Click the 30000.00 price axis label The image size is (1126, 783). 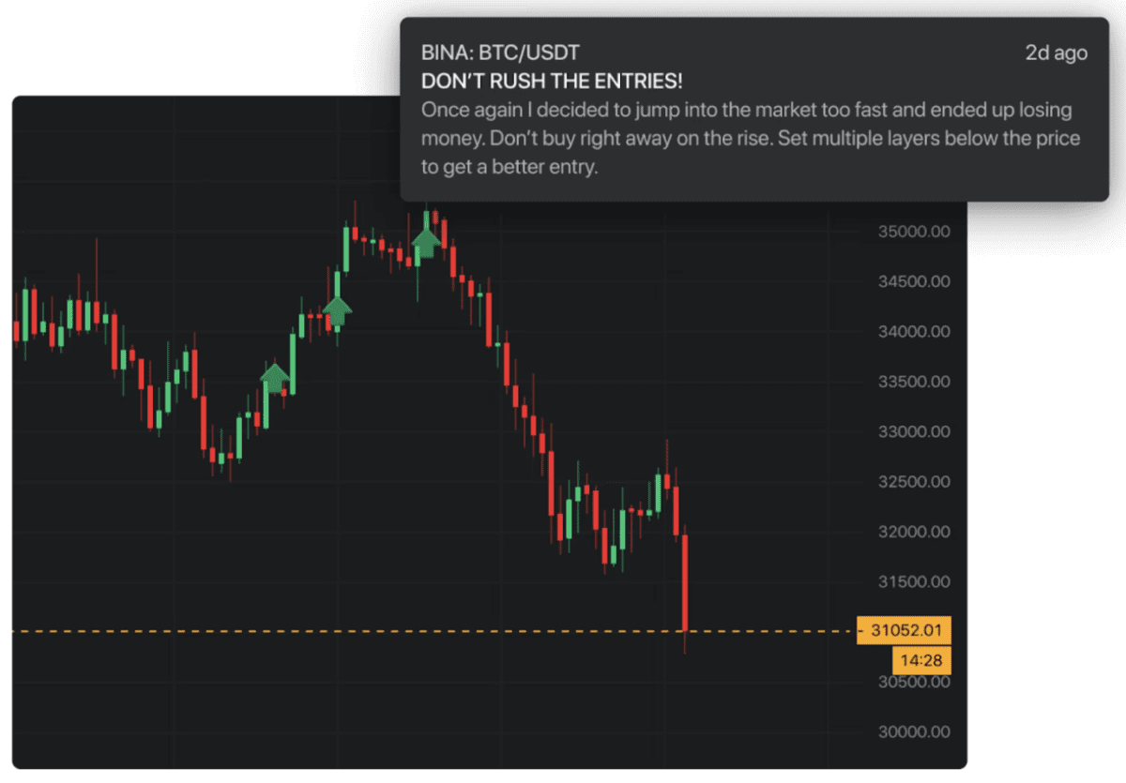[911, 731]
